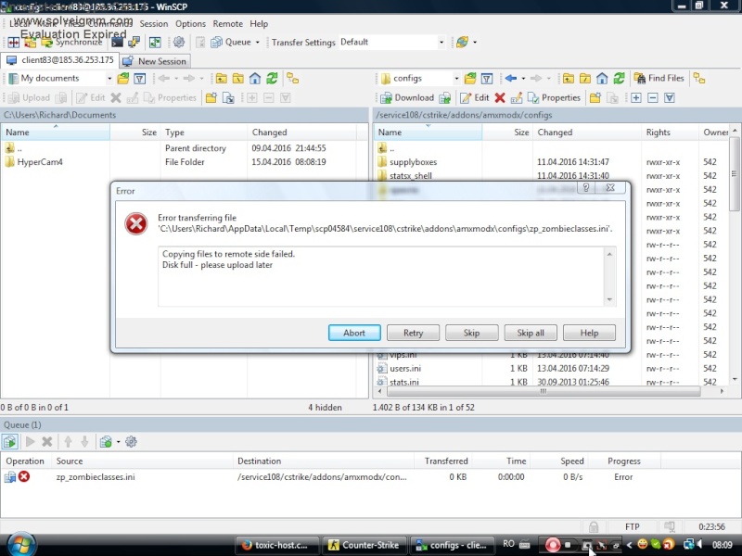Unselect files with minus icon in remote panel
Screen dimensions: 742x556
pos(653,98)
